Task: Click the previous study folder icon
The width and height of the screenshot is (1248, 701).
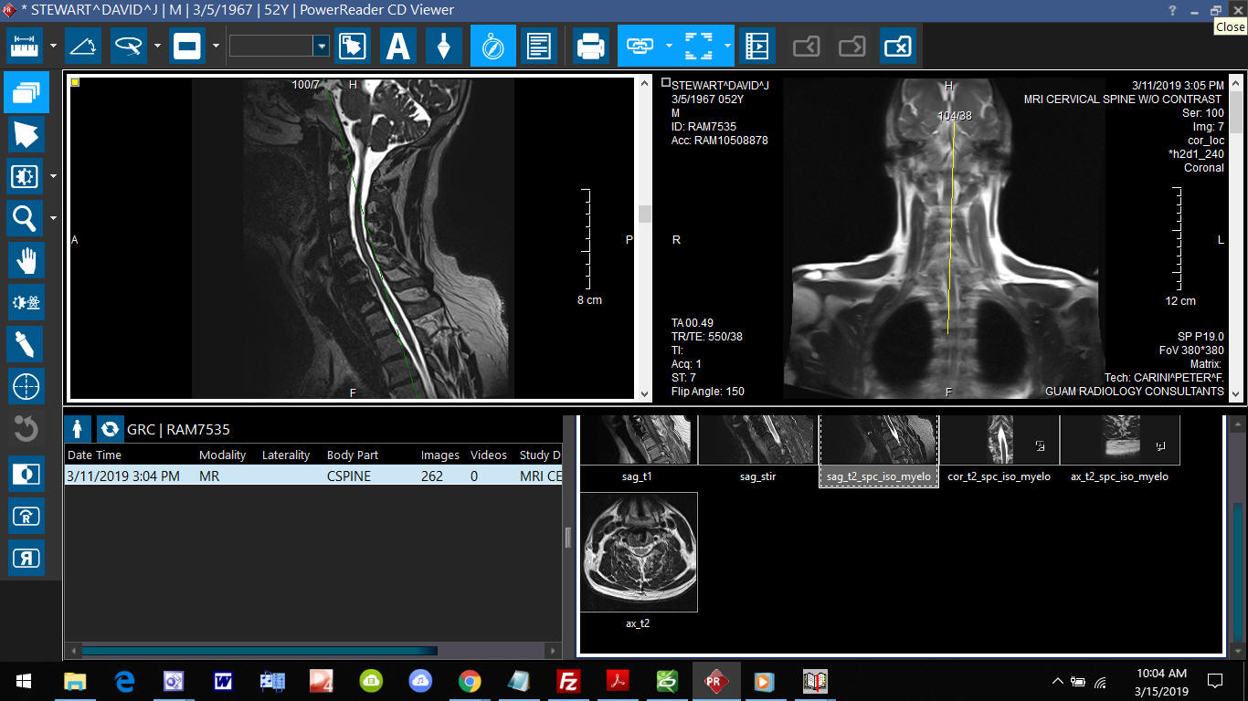Action: pos(806,46)
